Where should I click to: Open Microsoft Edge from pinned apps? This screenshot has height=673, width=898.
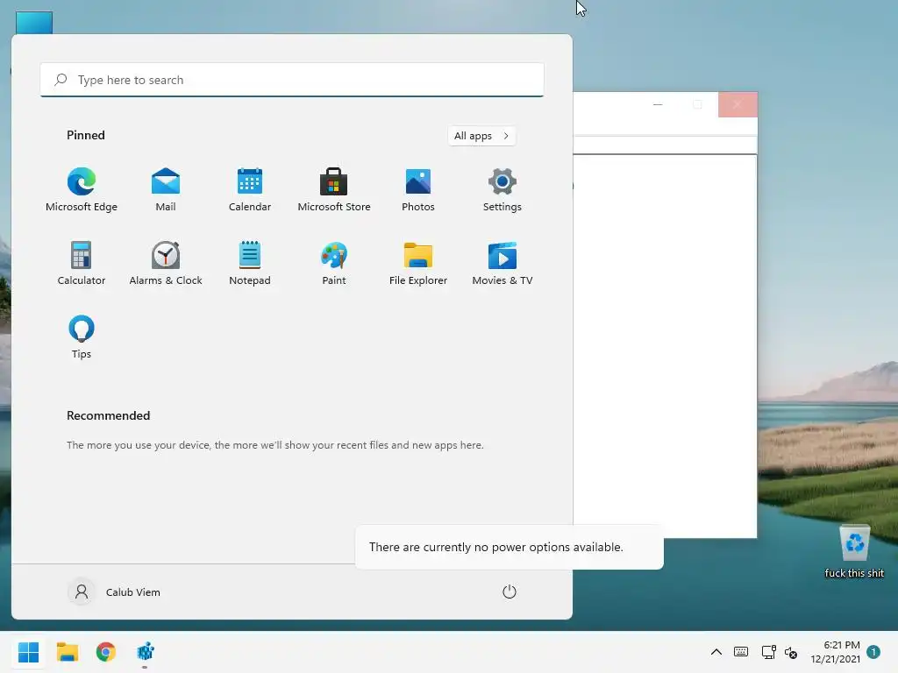[x=82, y=189]
